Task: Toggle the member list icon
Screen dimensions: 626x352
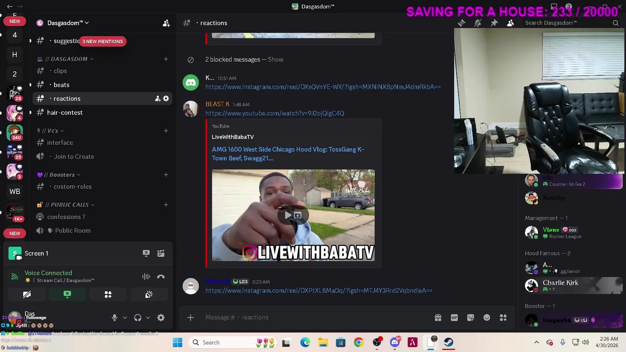Action: 511,23
